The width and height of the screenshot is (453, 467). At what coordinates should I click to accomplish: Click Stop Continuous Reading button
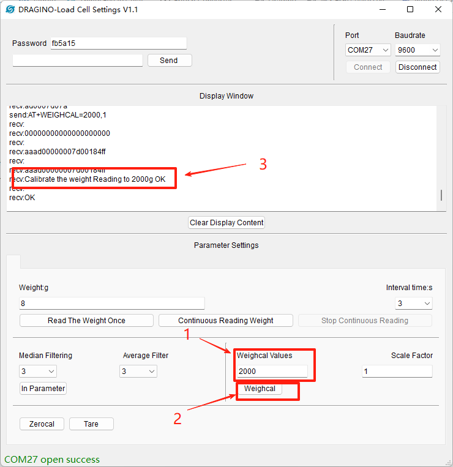[x=365, y=321]
